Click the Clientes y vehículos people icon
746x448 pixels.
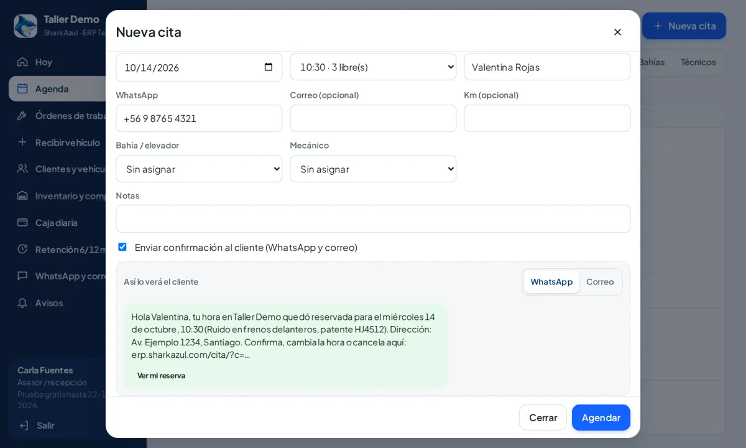coord(22,169)
